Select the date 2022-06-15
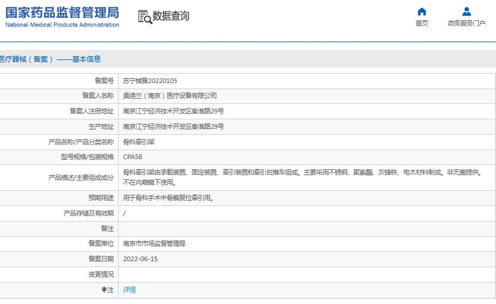The height and width of the screenshot is (304, 496). point(140,259)
